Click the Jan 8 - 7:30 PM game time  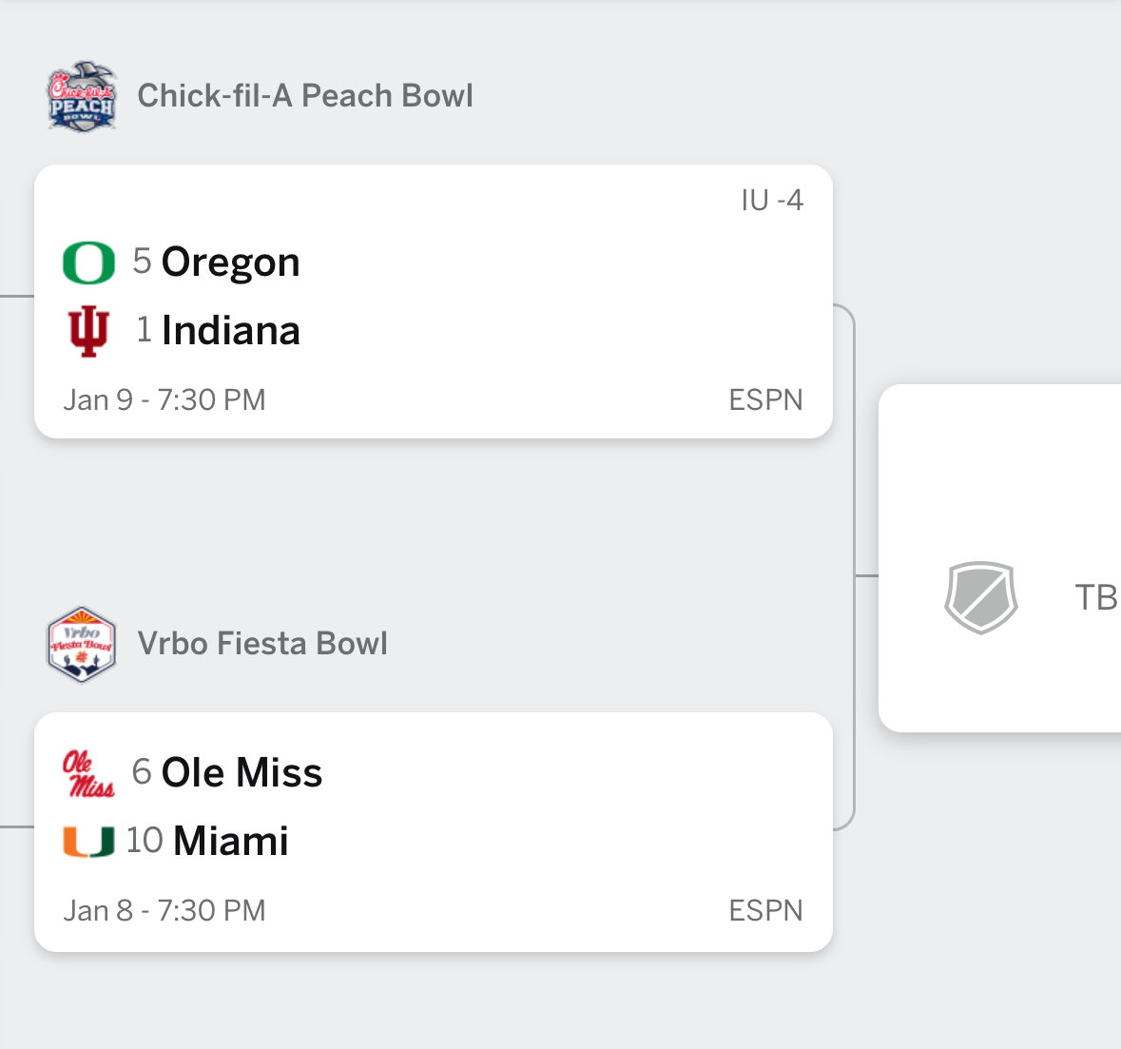[x=164, y=911]
